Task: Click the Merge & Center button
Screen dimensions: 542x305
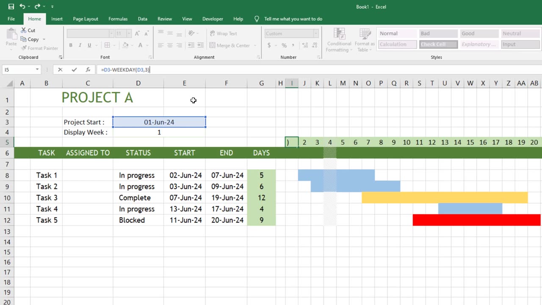Action: tap(230, 45)
